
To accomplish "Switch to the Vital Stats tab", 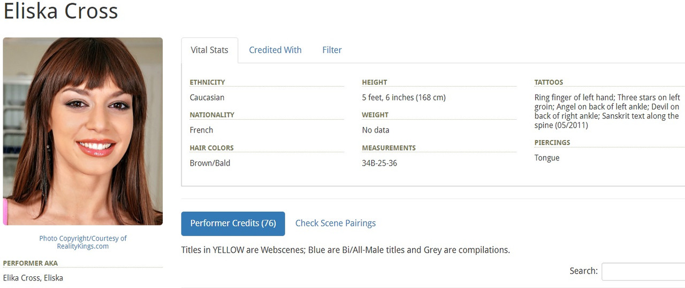I will pos(209,50).
